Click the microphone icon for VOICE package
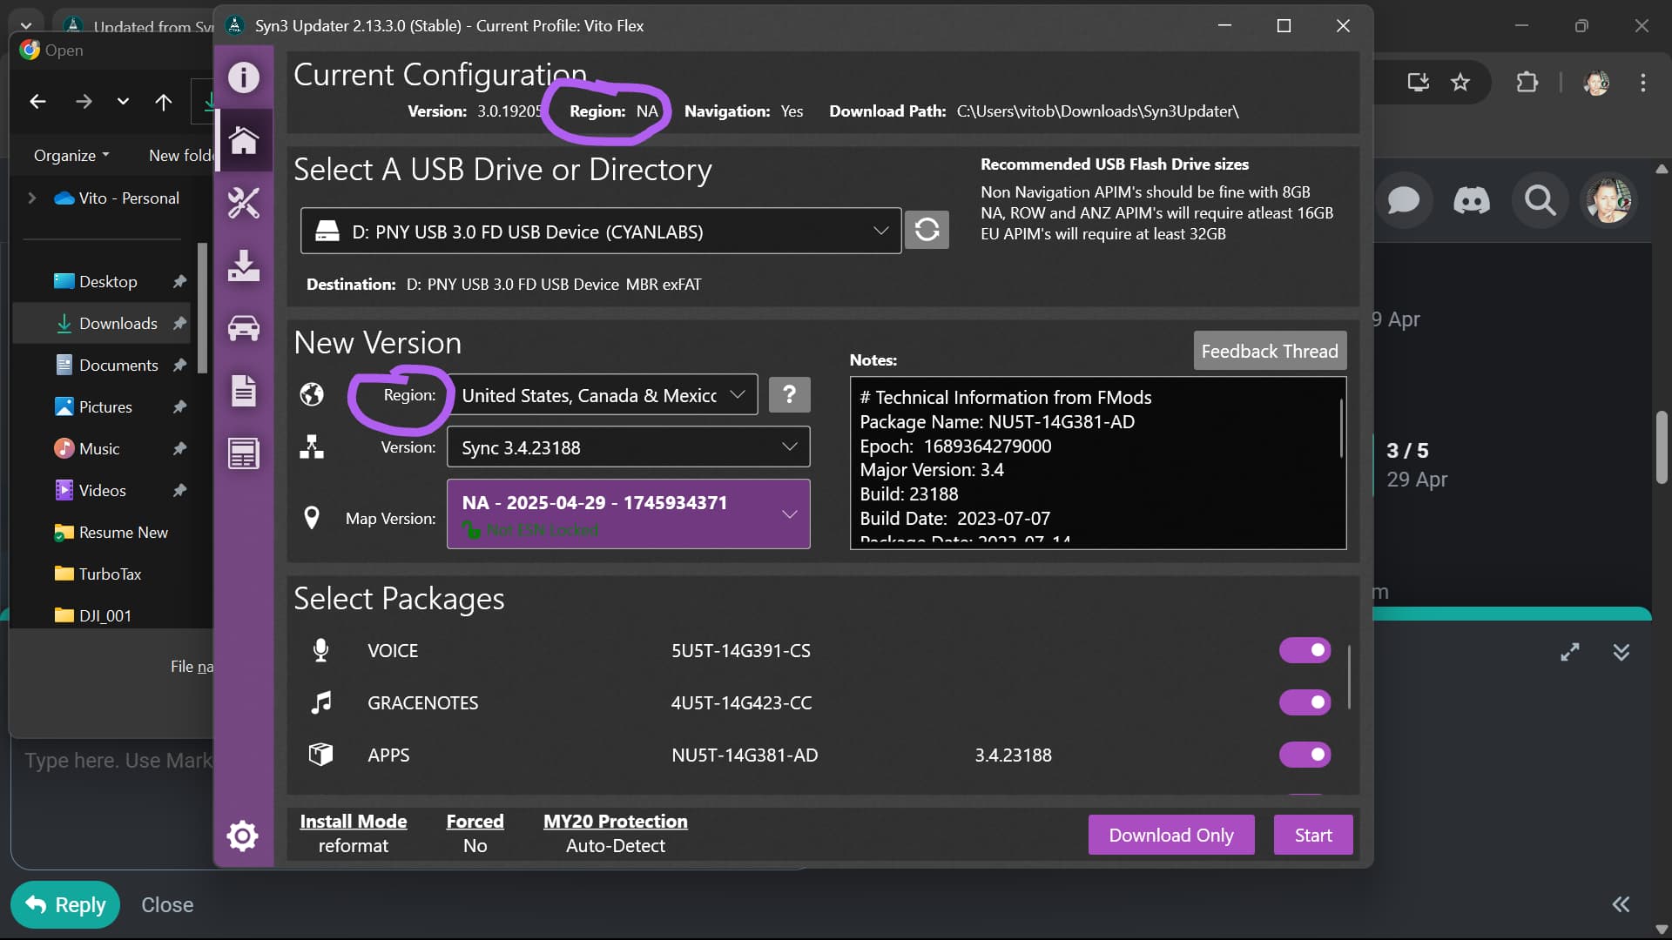1672x940 pixels. click(321, 650)
